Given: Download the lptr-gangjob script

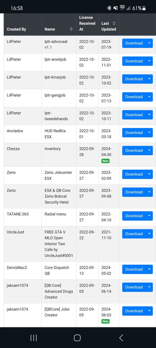Looking at the screenshot, I should click(134, 97).
